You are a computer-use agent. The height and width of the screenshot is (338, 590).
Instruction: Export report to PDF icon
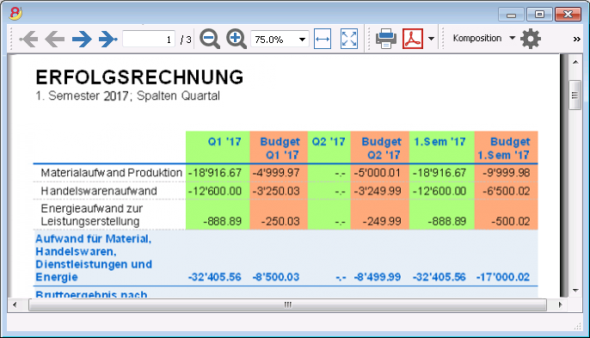(x=413, y=39)
